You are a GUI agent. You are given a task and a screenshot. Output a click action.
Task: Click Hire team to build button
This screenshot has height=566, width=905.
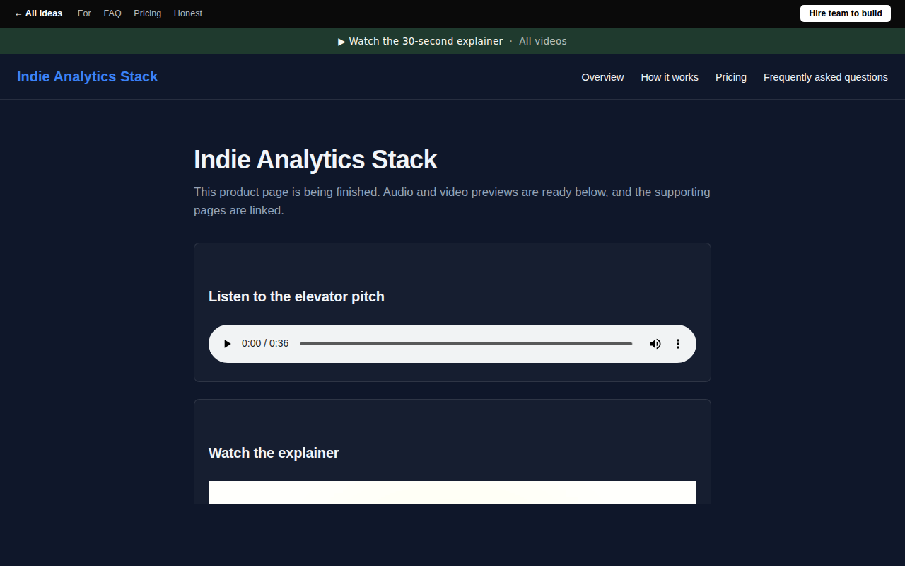click(846, 13)
